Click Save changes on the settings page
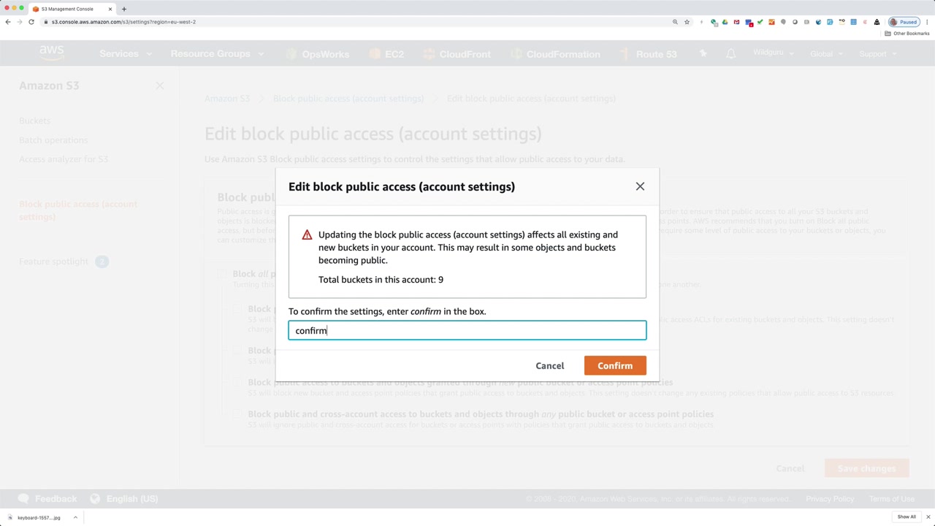Screen dimensions: 935x526 866,468
